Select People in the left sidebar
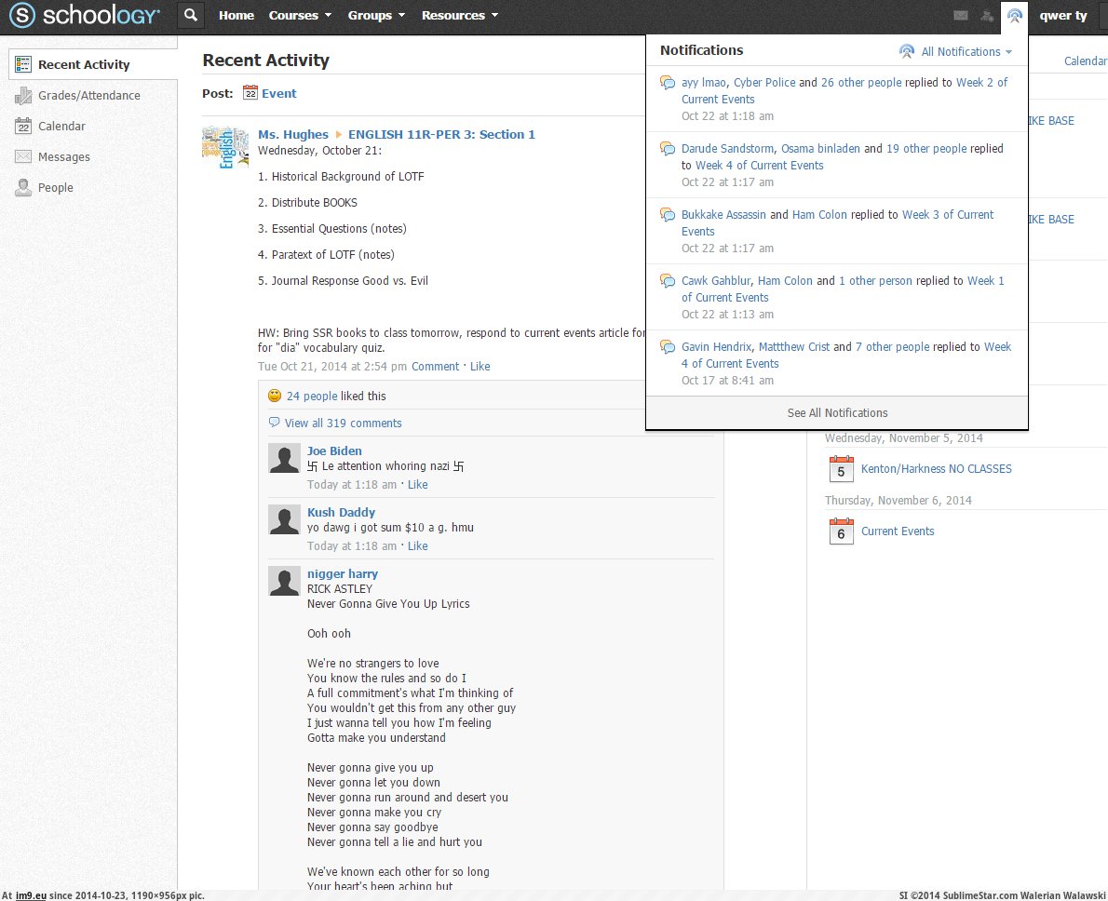The width and height of the screenshot is (1108, 901). [55, 187]
